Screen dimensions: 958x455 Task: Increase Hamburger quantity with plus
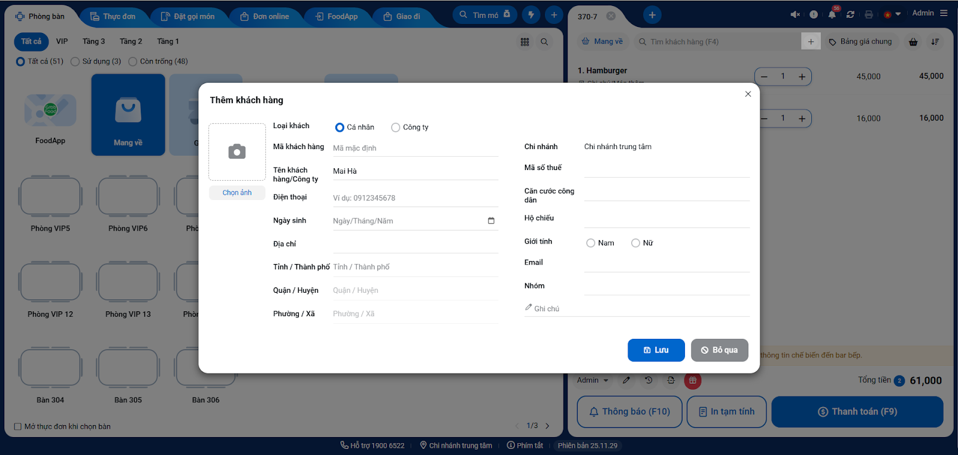tap(802, 77)
